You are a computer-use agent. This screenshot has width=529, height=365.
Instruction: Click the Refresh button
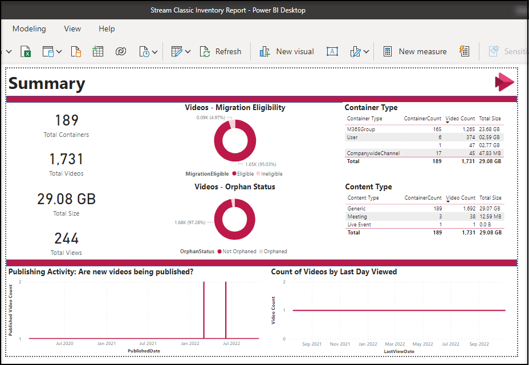[x=221, y=52]
